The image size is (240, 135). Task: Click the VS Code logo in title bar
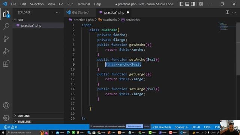coord(4,4)
